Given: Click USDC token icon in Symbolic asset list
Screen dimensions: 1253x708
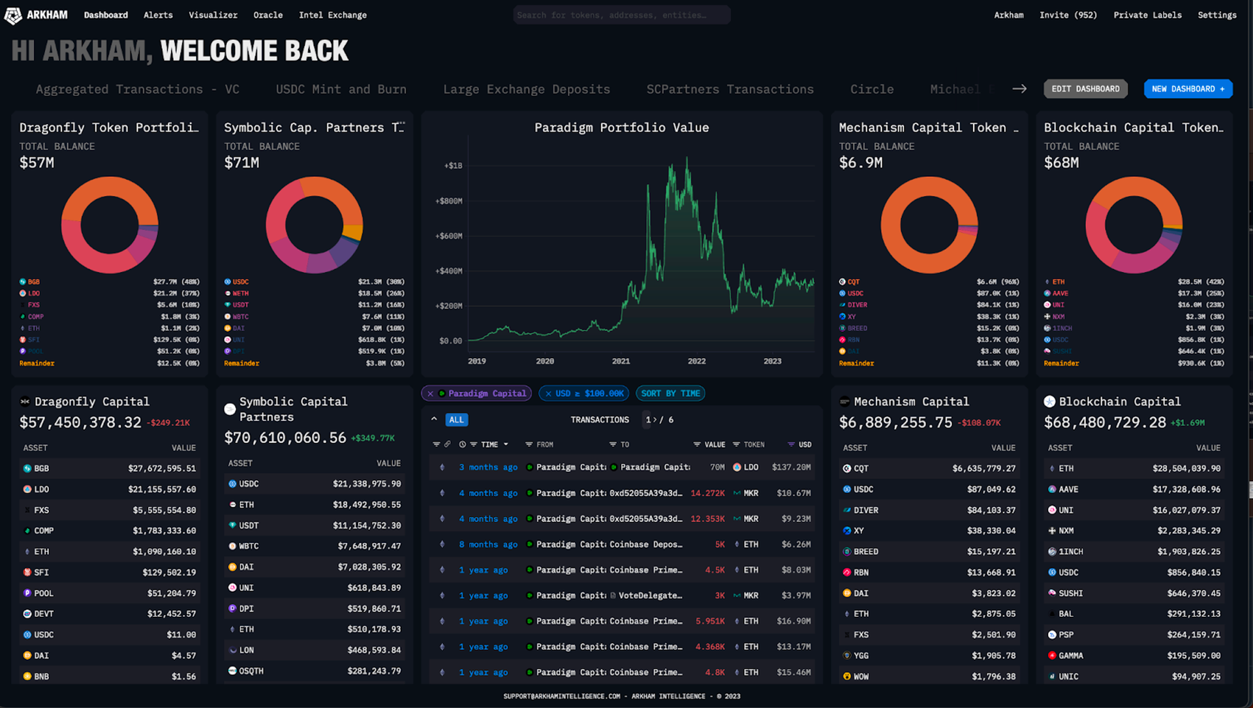Looking at the screenshot, I should 232,484.
